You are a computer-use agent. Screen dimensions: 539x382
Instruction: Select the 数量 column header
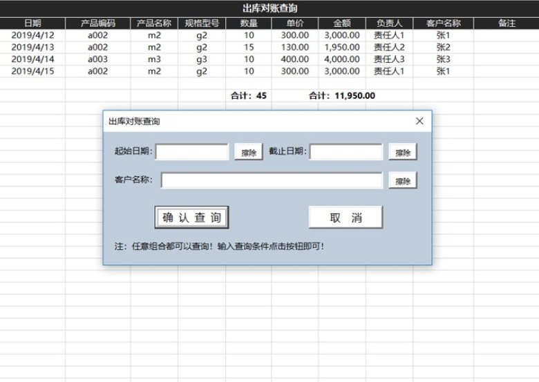[x=249, y=23]
